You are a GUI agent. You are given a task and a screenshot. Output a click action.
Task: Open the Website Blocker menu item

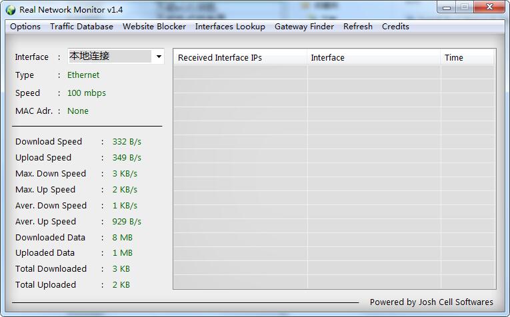coord(154,27)
